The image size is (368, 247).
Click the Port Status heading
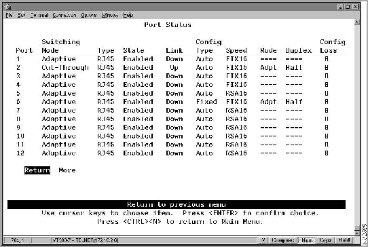168,24
